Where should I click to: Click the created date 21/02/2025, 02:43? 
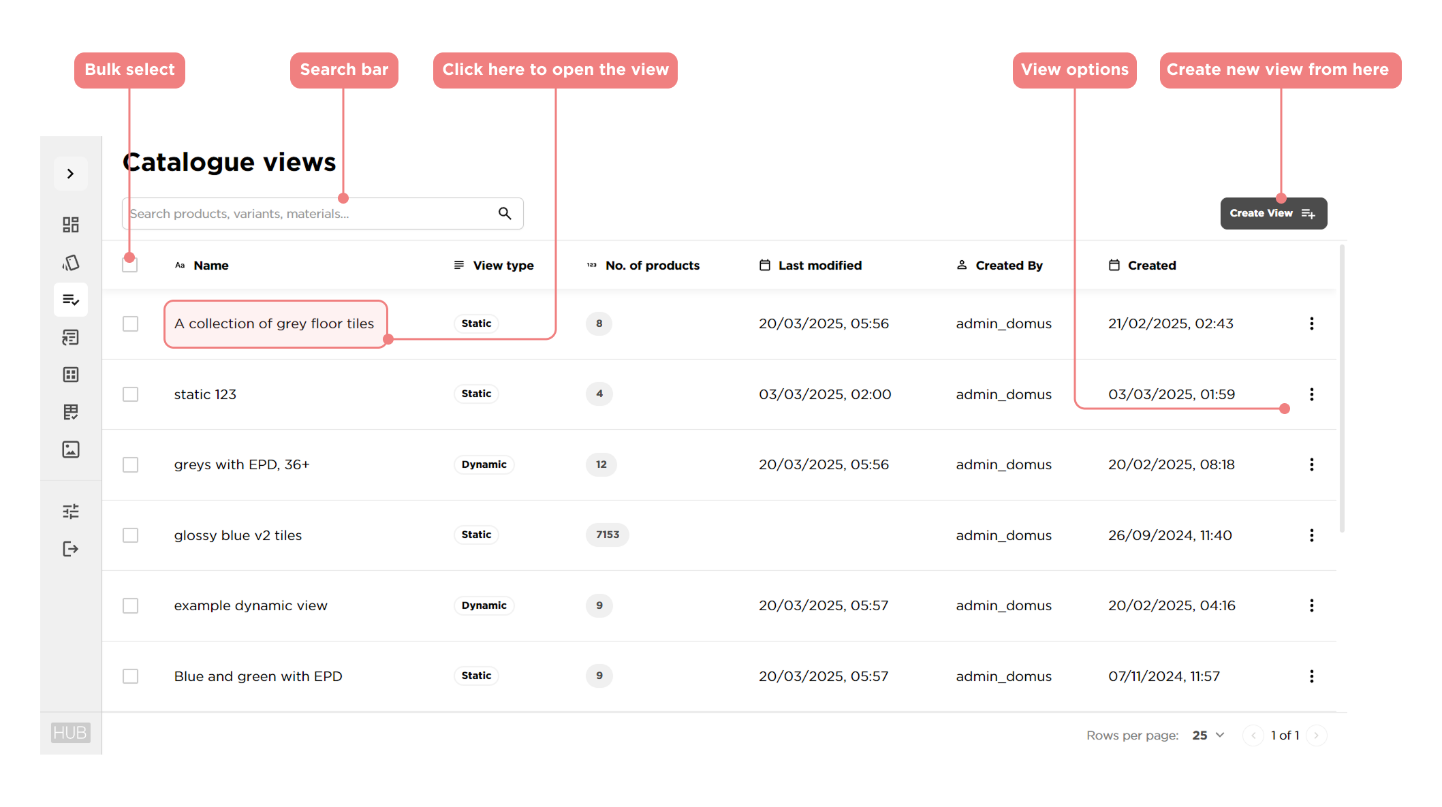point(1171,323)
